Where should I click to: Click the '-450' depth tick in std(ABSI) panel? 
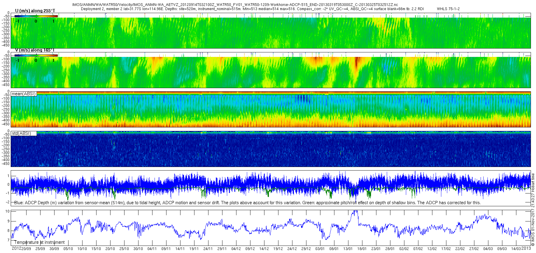[x=6, y=164]
